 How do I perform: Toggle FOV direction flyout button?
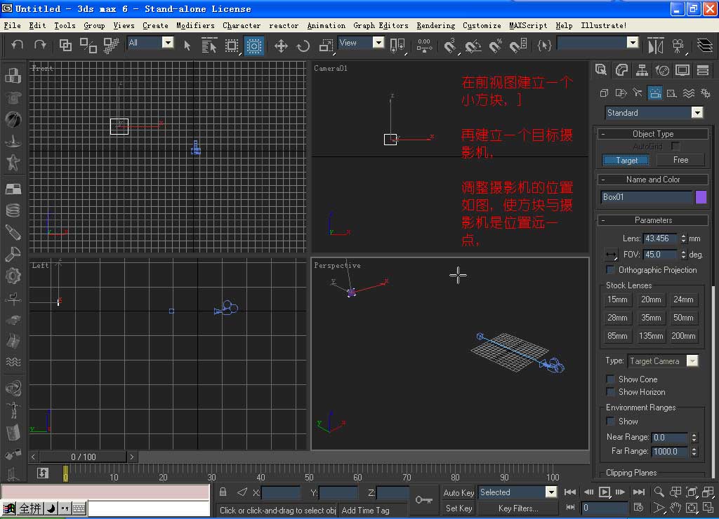[x=611, y=254]
